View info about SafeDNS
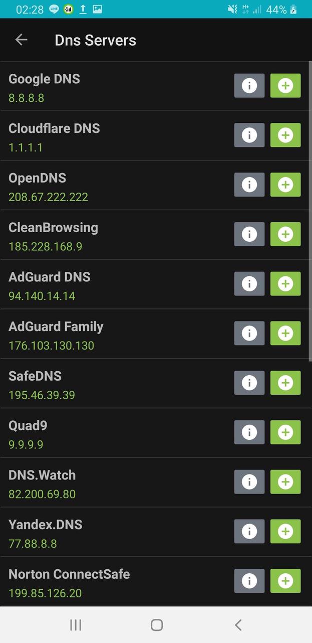Viewport: 312px width, 643px height. [249, 383]
